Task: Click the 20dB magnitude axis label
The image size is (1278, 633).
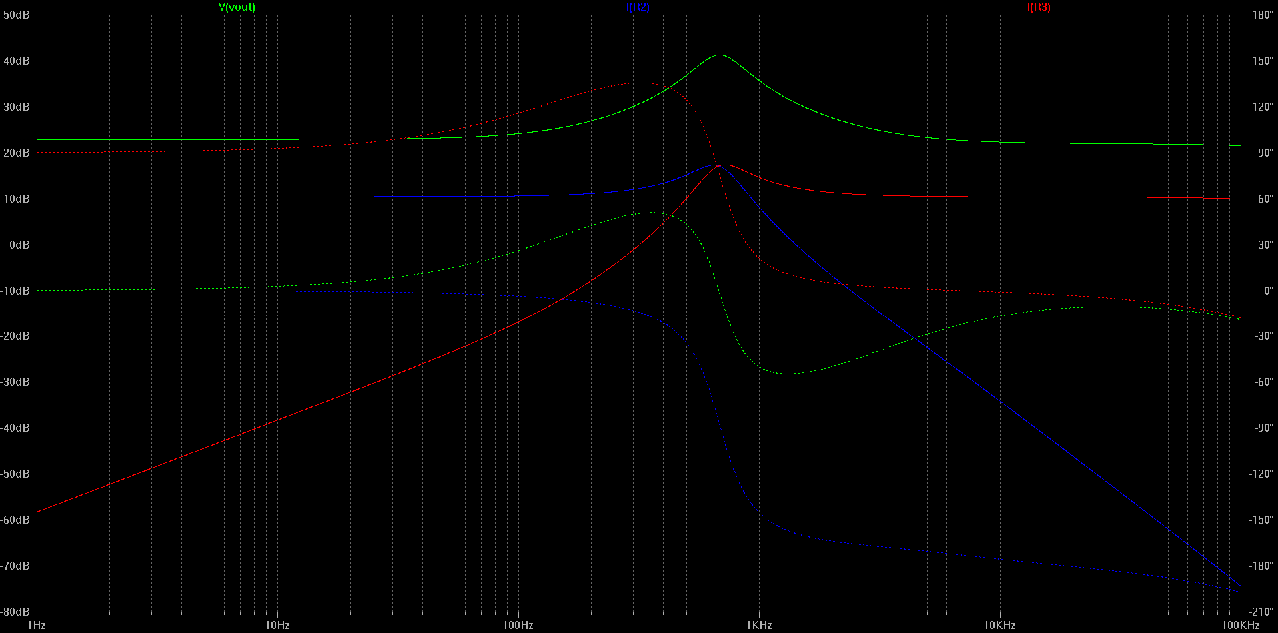Action: point(16,153)
